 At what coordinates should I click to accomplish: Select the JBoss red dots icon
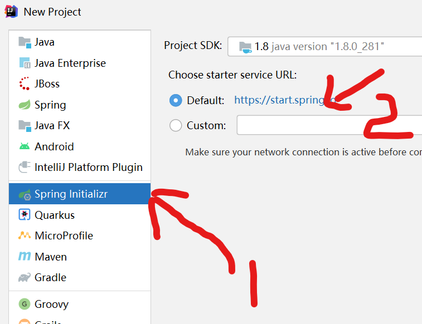point(25,84)
